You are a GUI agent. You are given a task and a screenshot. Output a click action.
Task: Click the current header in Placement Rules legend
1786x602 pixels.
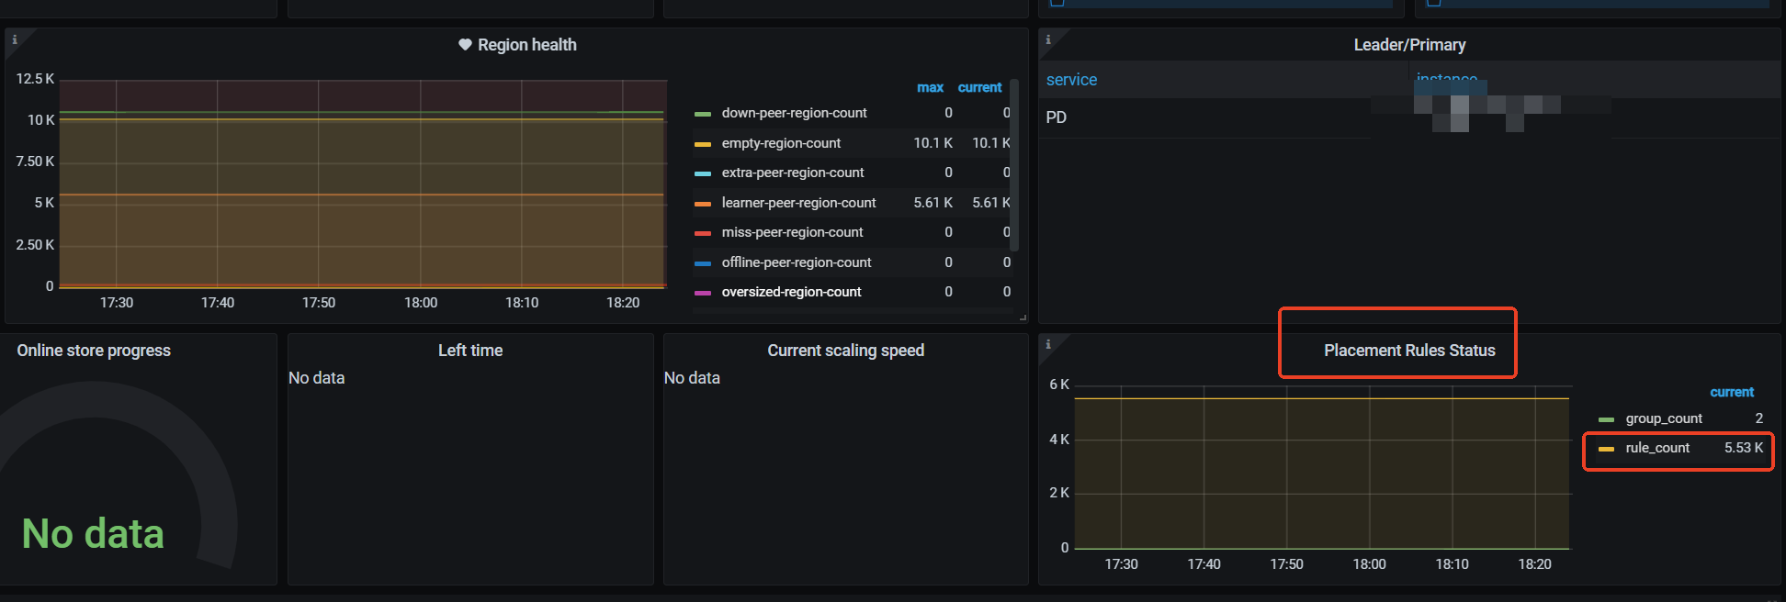(x=1732, y=393)
